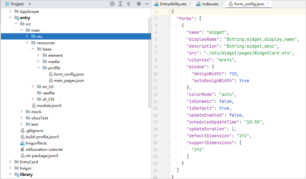
Task: Click the "scheduledUpdateTime" value "10:30"
Action: point(253,122)
